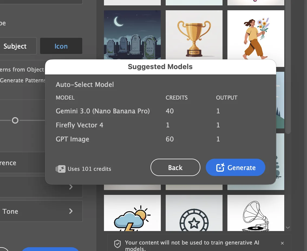Screen dimensions: 307x251
Task: Open the golden trophy thumbnail
Action: pos(194,35)
